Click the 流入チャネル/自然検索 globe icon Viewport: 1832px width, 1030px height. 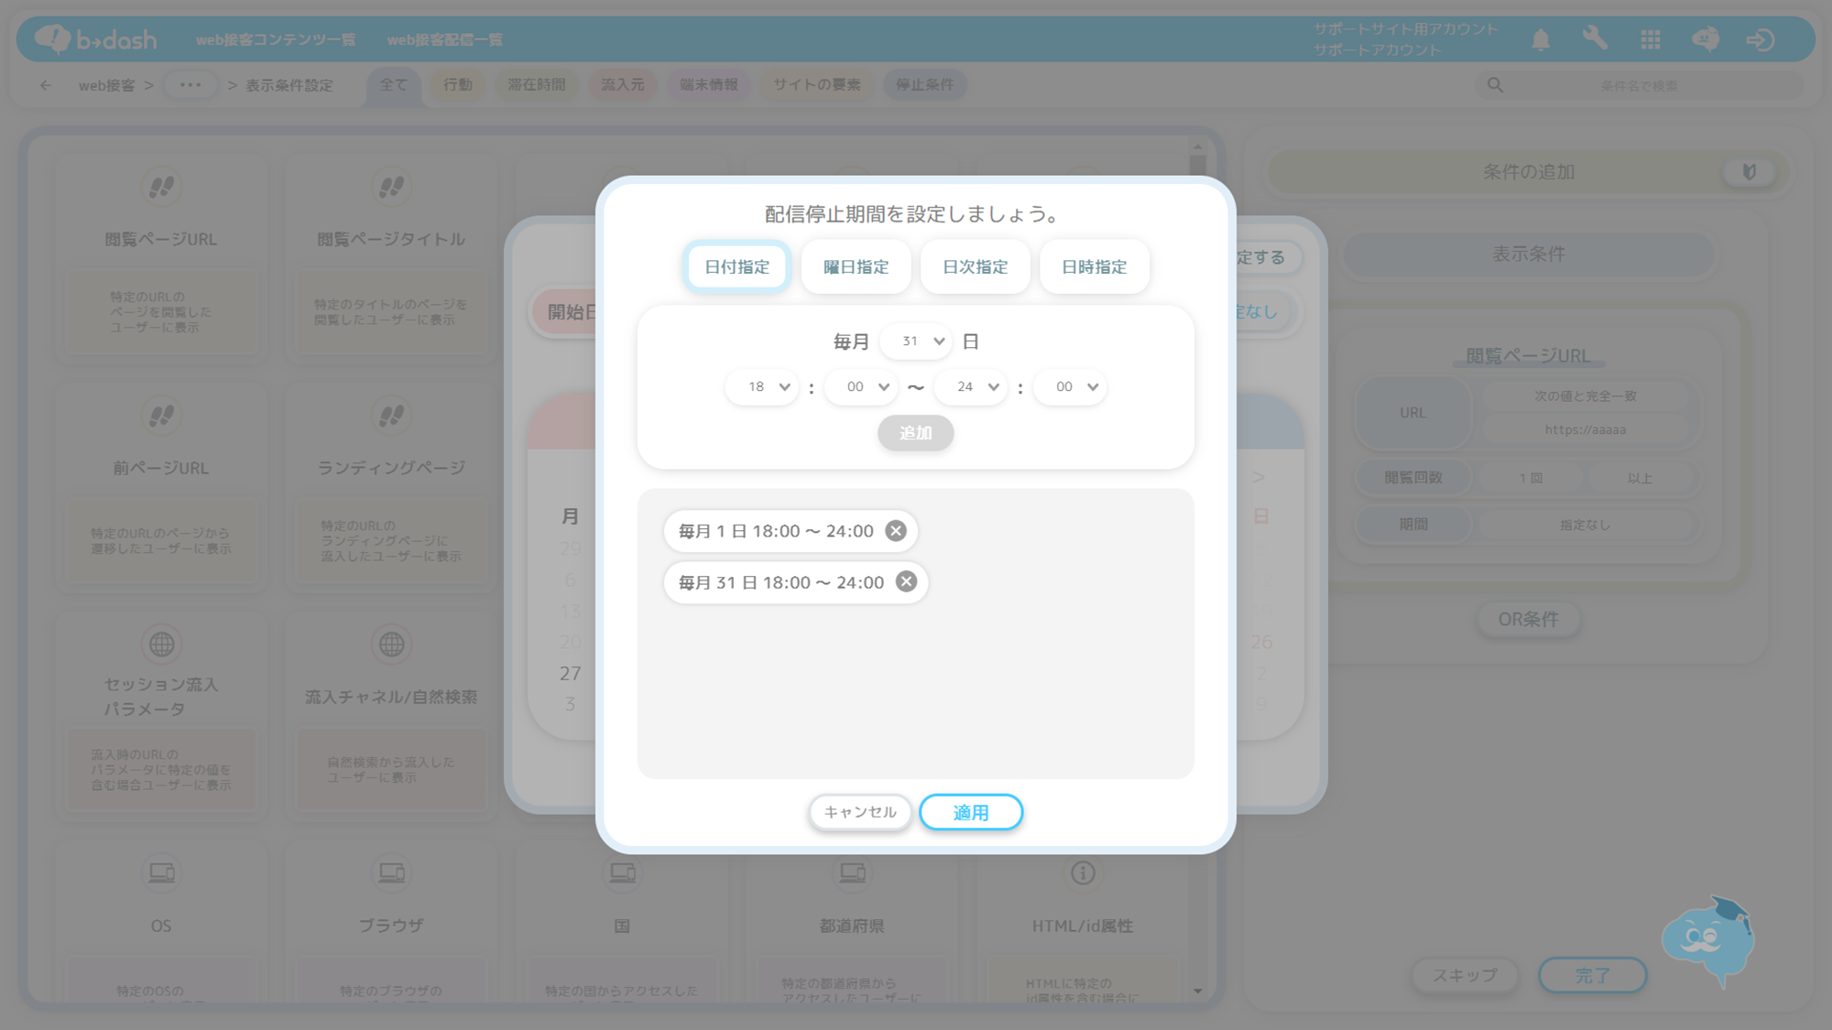391,645
